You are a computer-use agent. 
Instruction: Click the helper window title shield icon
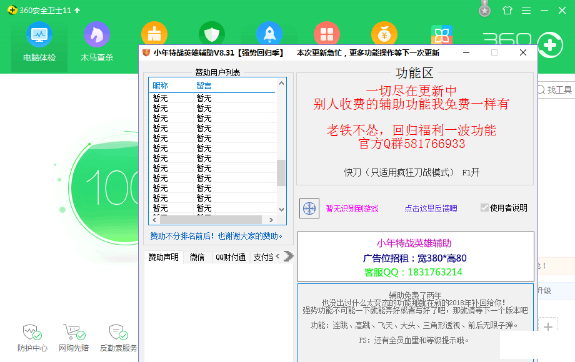tap(146, 52)
